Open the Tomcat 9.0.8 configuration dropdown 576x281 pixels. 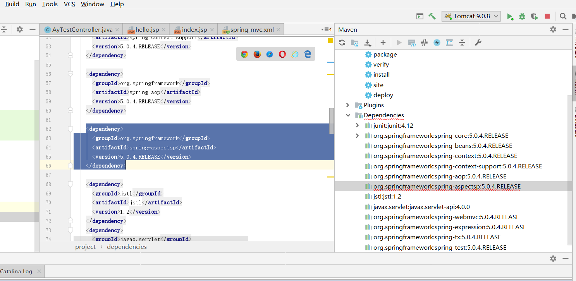(x=471, y=16)
